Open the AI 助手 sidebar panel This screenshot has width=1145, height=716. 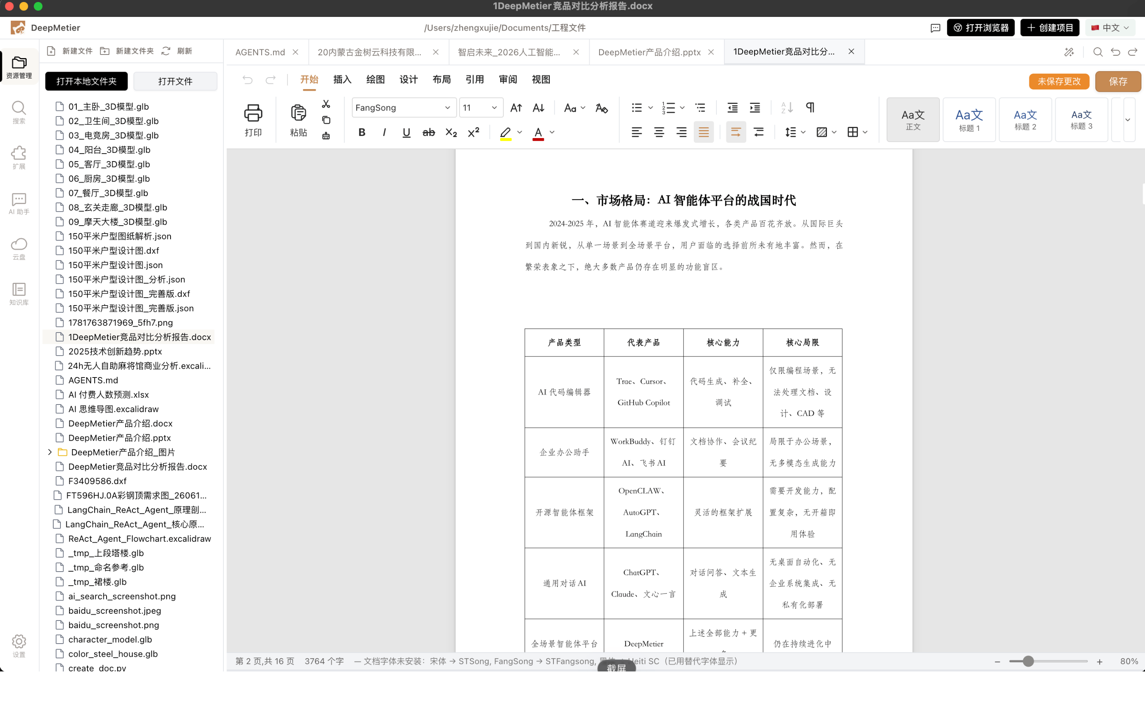pos(19,203)
